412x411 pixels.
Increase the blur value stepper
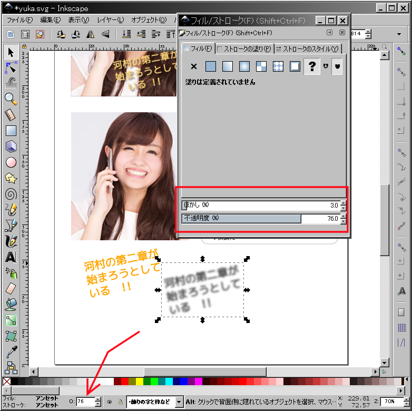tap(343, 203)
